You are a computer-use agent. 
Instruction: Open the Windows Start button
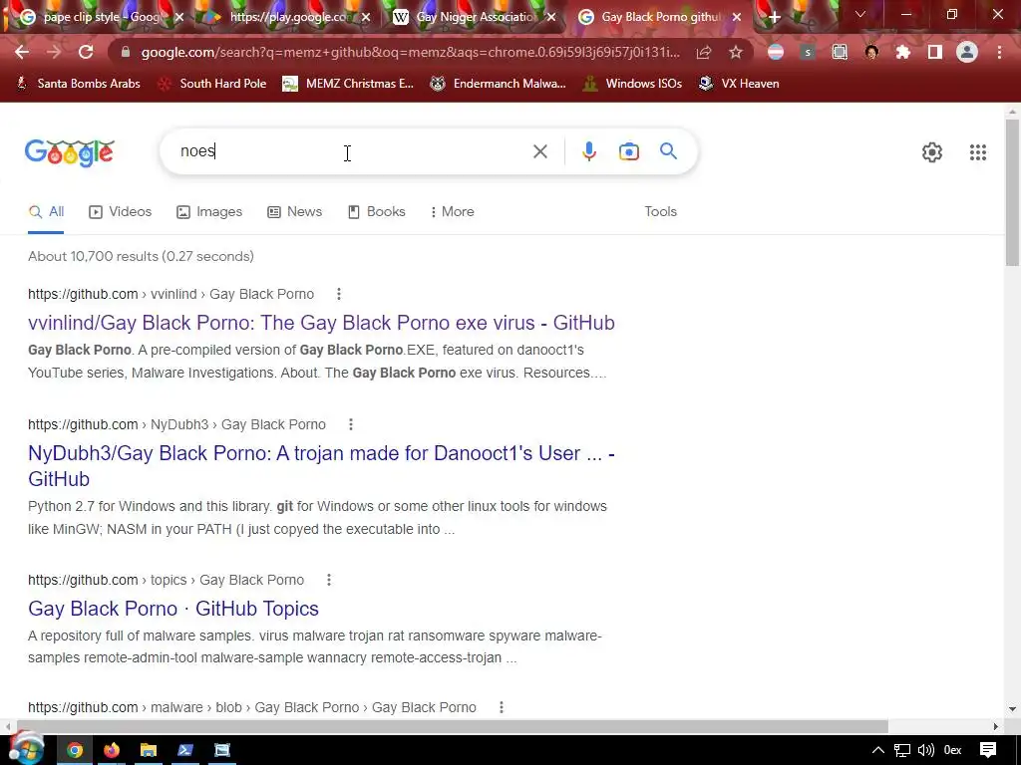pyautogui.click(x=27, y=749)
